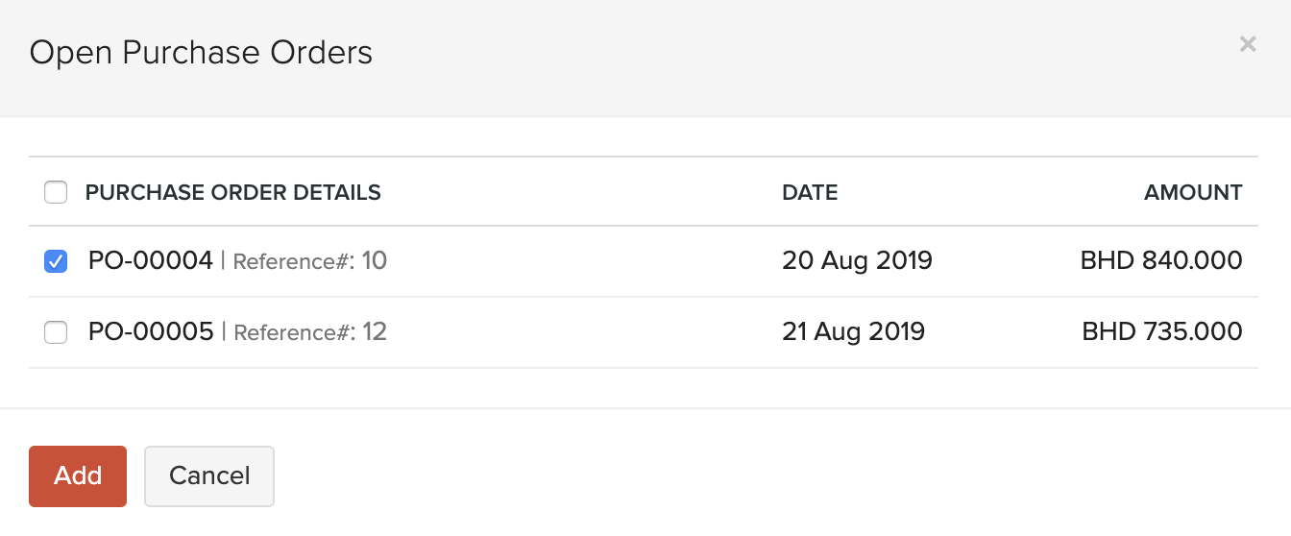Click the PO-00005 order number
This screenshot has height=536, width=1291.
(x=151, y=331)
